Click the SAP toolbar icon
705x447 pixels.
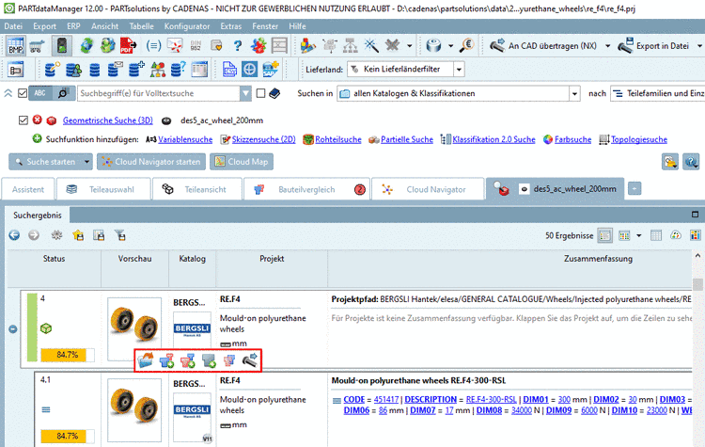point(271,70)
